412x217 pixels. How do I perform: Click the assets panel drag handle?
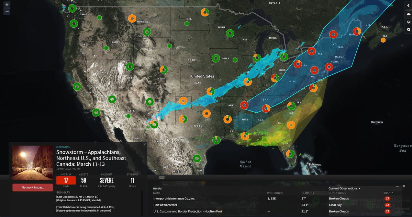coord(162,178)
